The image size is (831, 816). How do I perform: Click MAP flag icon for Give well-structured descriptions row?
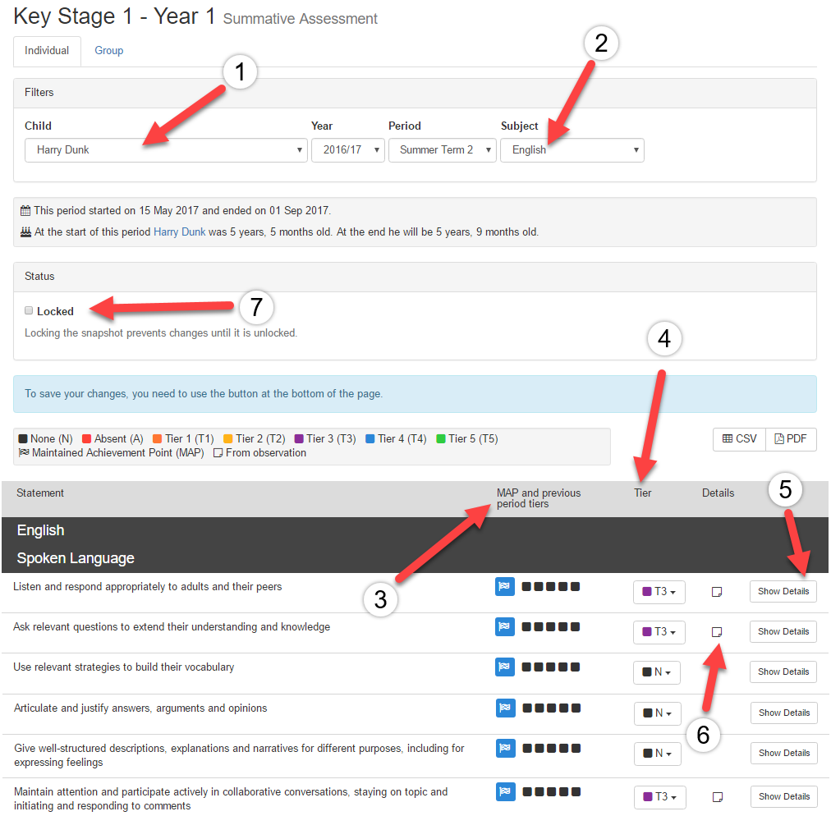506,748
